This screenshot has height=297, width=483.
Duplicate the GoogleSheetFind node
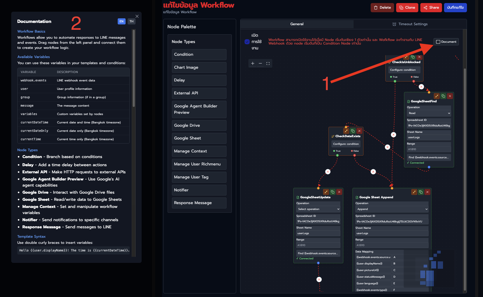tap(443, 96)
